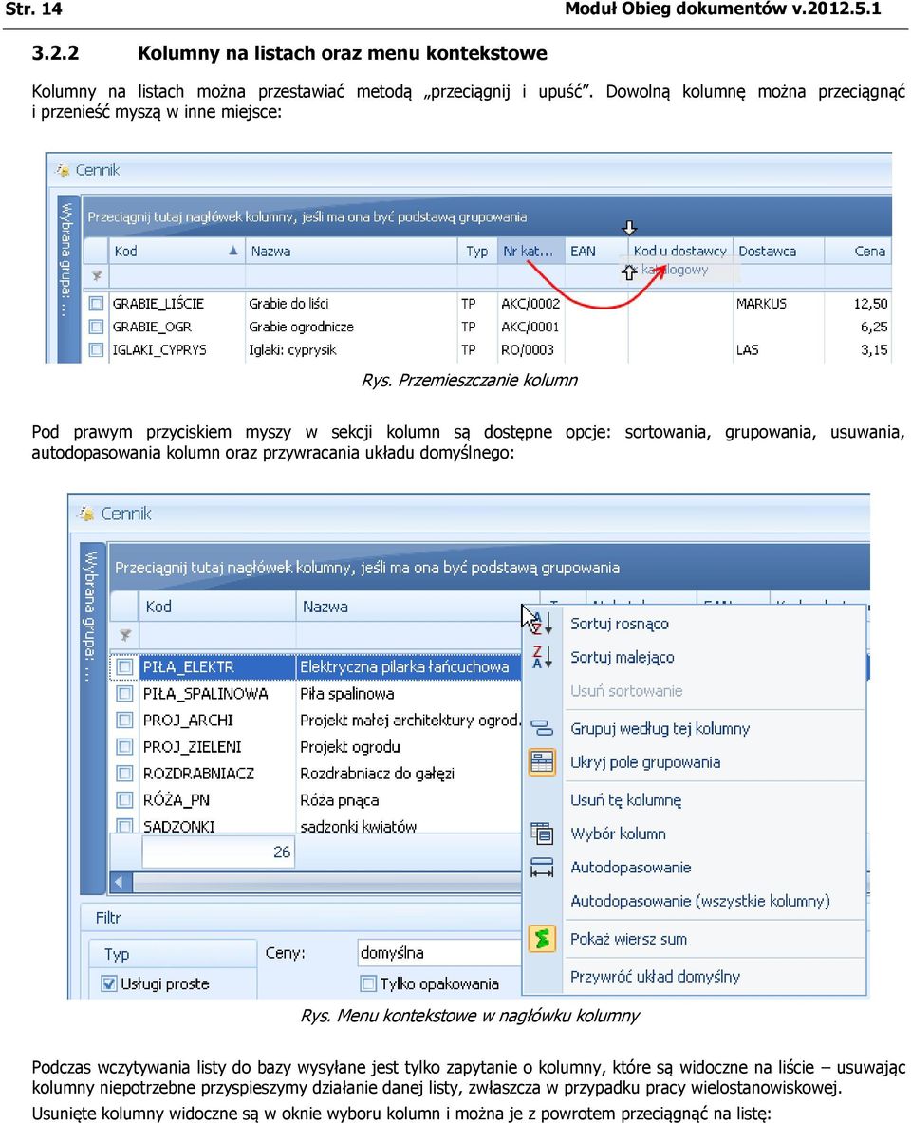Click the grouping panel bar in lower window

pyautogui.click(x=489, y=568)
